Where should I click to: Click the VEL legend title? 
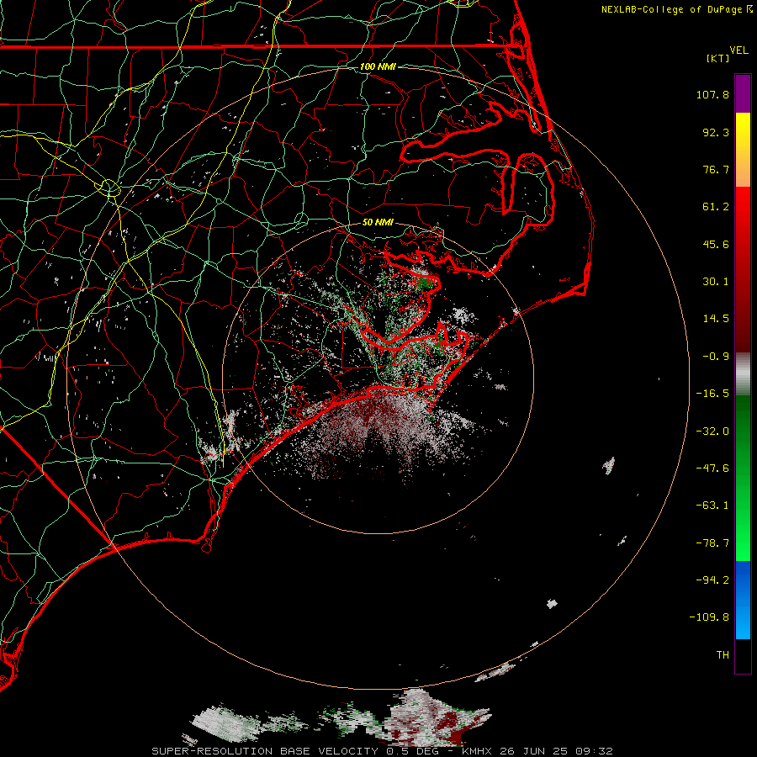pyautogui.click(x=738, y=50)
